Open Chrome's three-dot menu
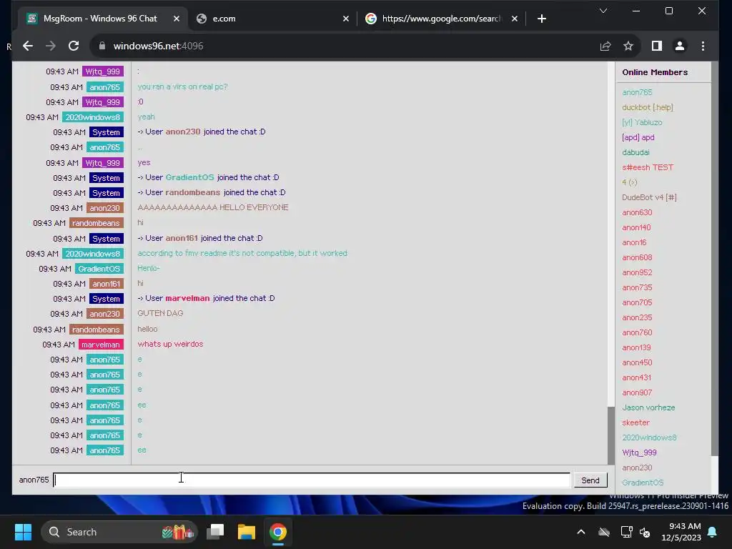The image size is (732, 549). tap(703, 46)
